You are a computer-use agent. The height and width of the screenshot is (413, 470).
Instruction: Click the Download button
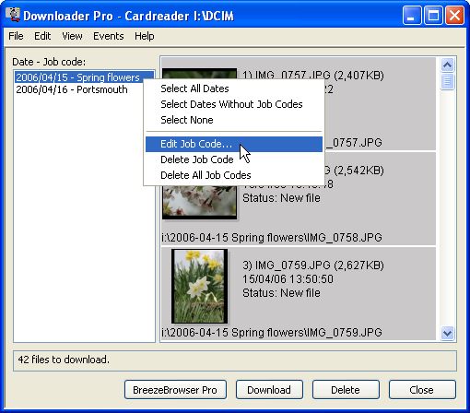click(269, 390)
